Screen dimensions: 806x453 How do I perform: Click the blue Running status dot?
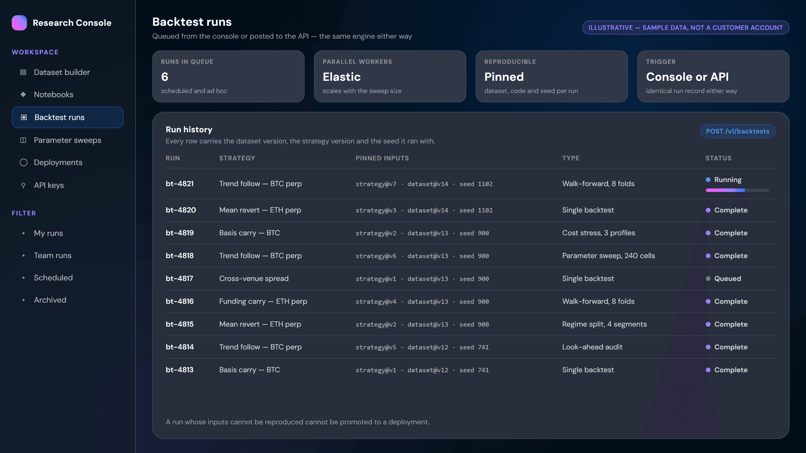point(708,180)
